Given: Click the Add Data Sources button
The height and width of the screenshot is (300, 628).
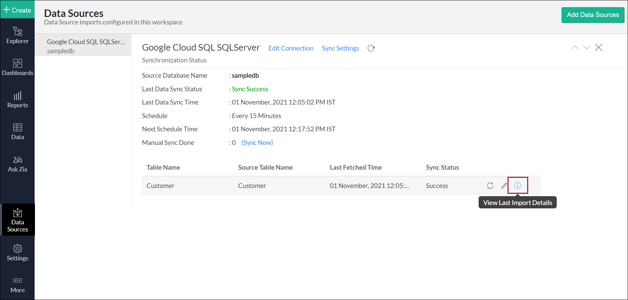Looking at the screenshot, I should click(x=593, y=15).
